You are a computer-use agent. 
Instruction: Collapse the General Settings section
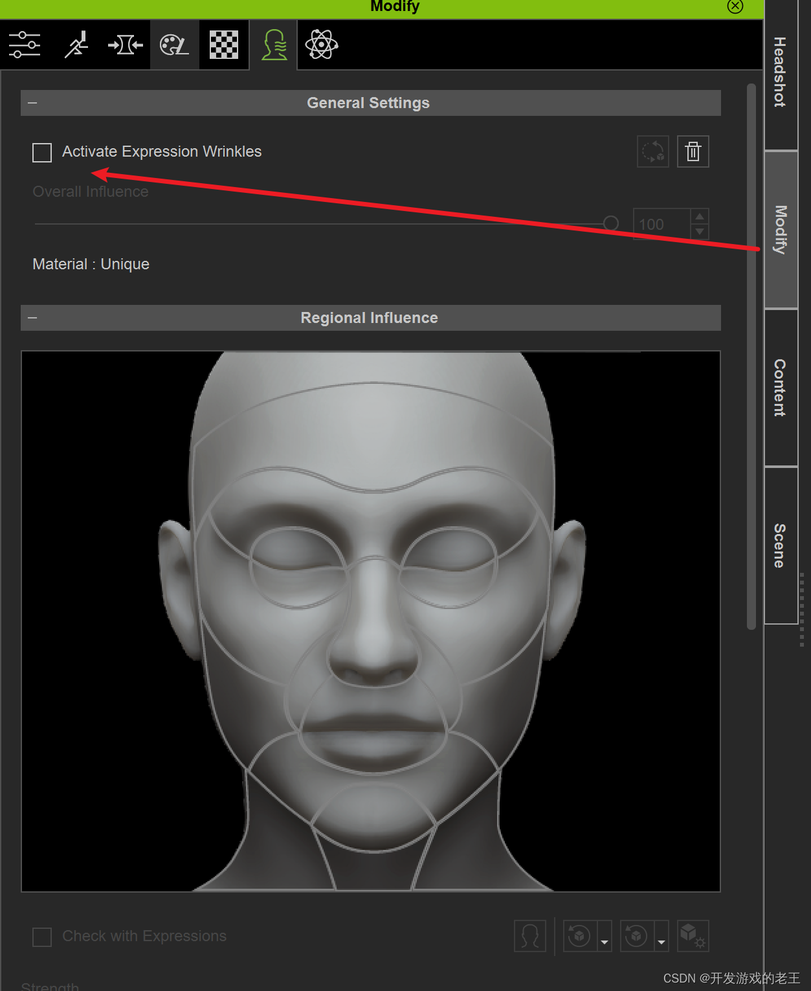pyautogui.click(x=32, y=103)
